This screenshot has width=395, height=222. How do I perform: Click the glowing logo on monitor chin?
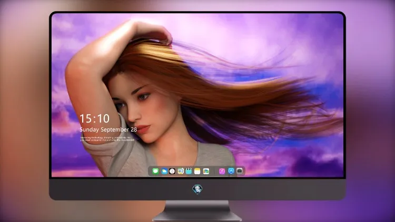(197, 189)
